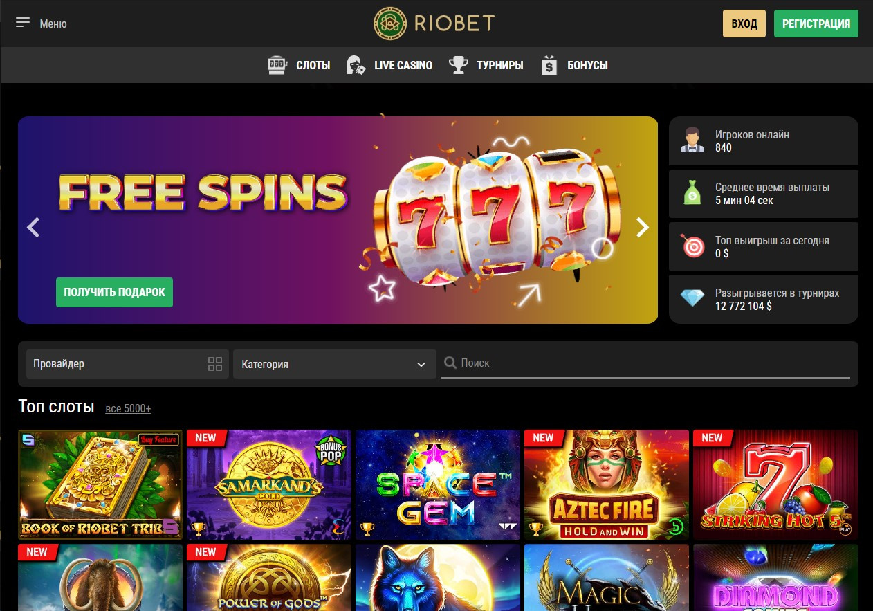Click the slot machine icon beside Слоты
This screenshot has height=611, width=873.
[277, 65]
